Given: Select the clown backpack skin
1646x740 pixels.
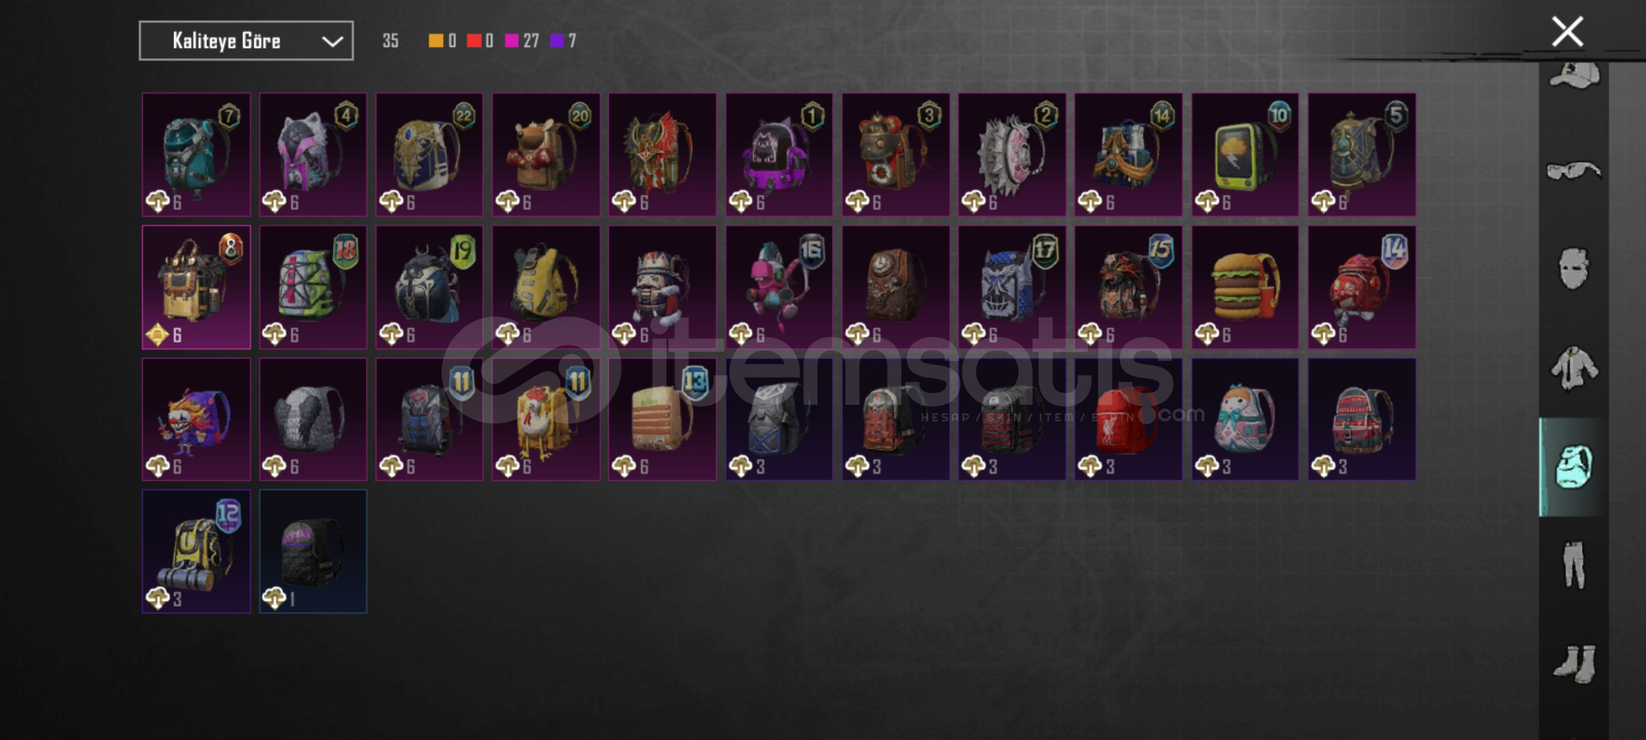Looking at the screenshot, I should [x=196, y=419].
